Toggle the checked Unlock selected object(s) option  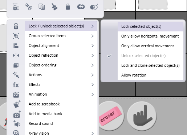point(143,56)
